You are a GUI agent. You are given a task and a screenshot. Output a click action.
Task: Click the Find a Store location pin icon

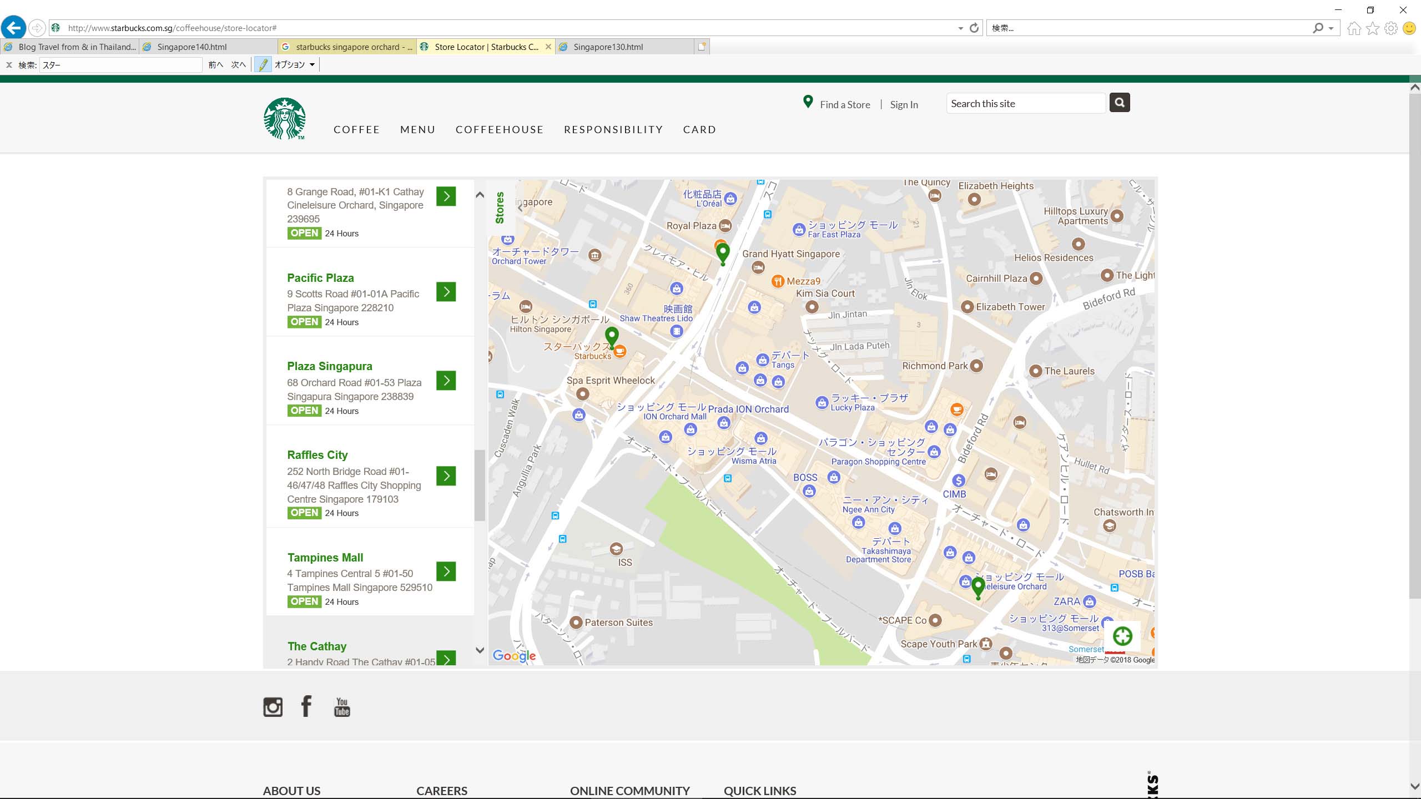tap(808, 102)
